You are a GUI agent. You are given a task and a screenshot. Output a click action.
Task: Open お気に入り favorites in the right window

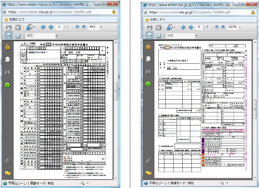tap(155, 19)
